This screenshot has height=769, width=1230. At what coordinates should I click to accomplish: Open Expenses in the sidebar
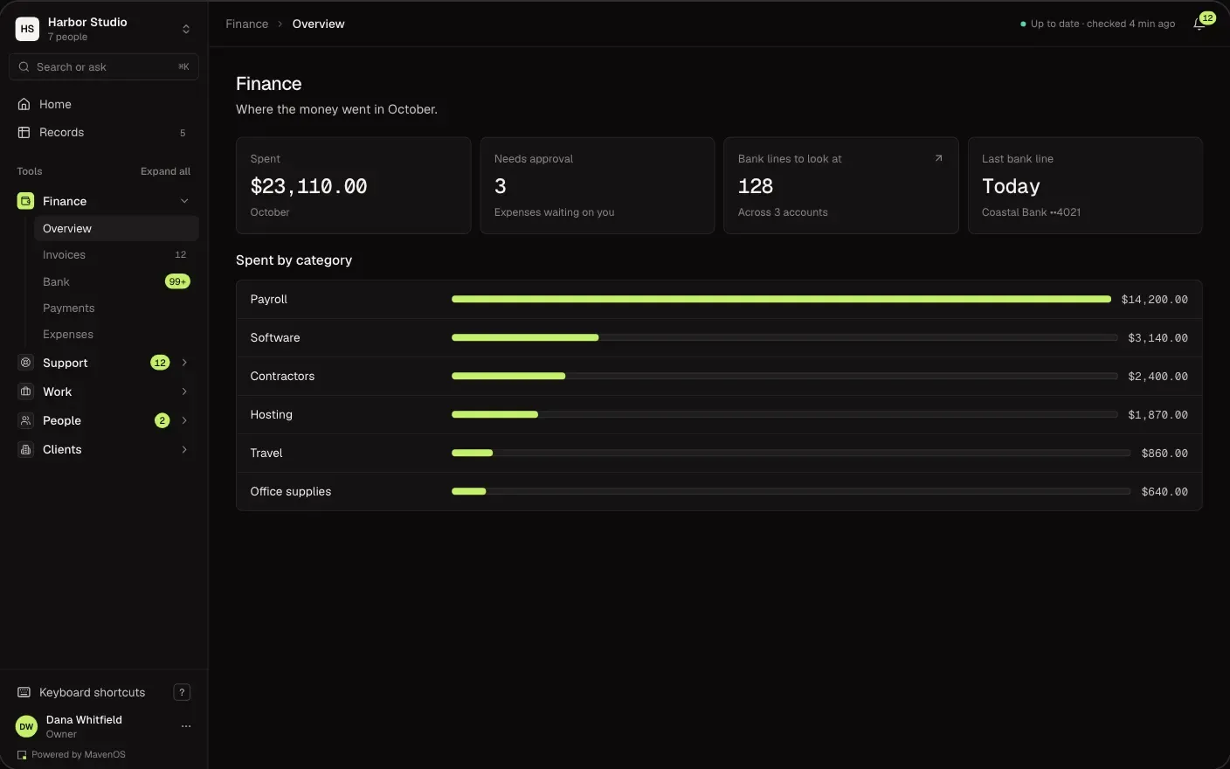pos(116,334)
